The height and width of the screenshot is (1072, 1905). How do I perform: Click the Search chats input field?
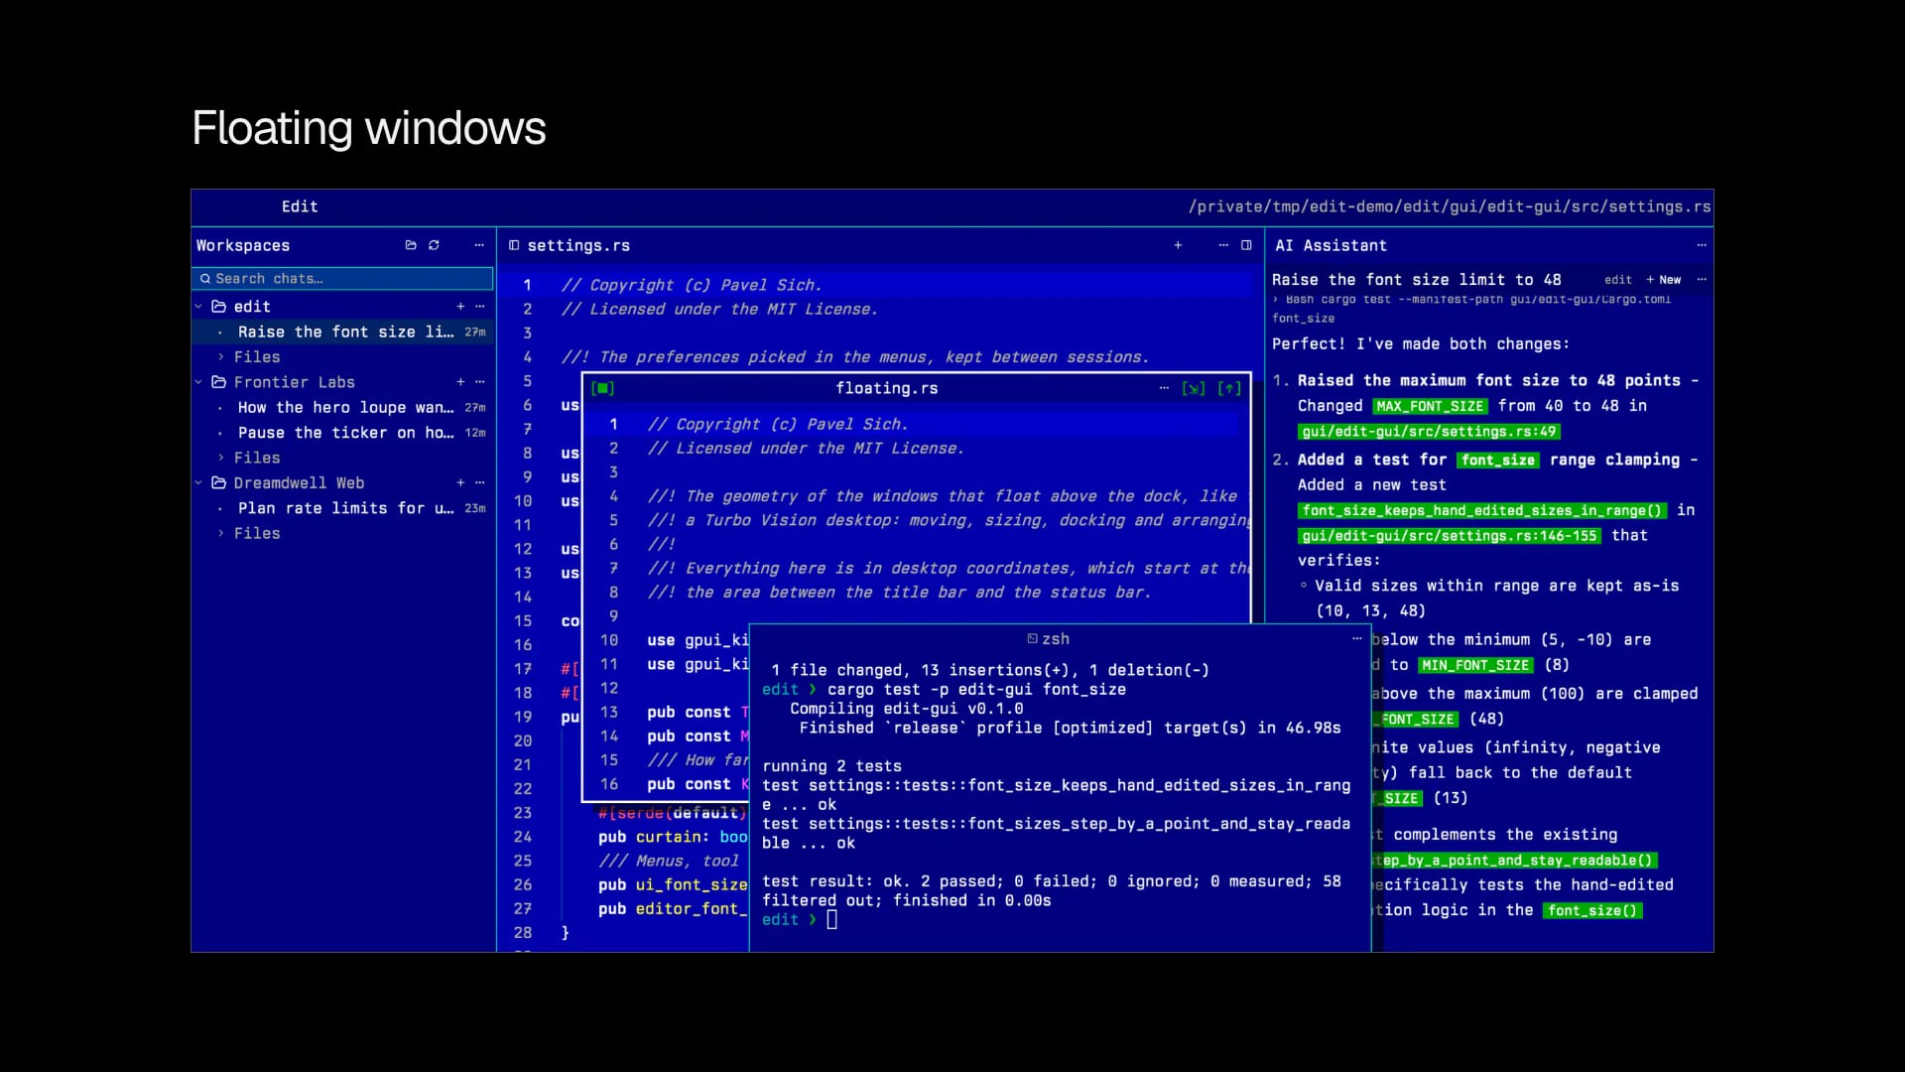coord(342,279)
